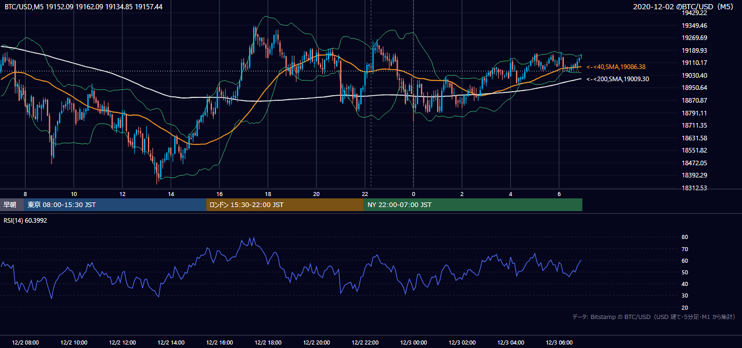Click the 12/3 06:00 time axis label

pyautogui.click(x=559, y=342)
